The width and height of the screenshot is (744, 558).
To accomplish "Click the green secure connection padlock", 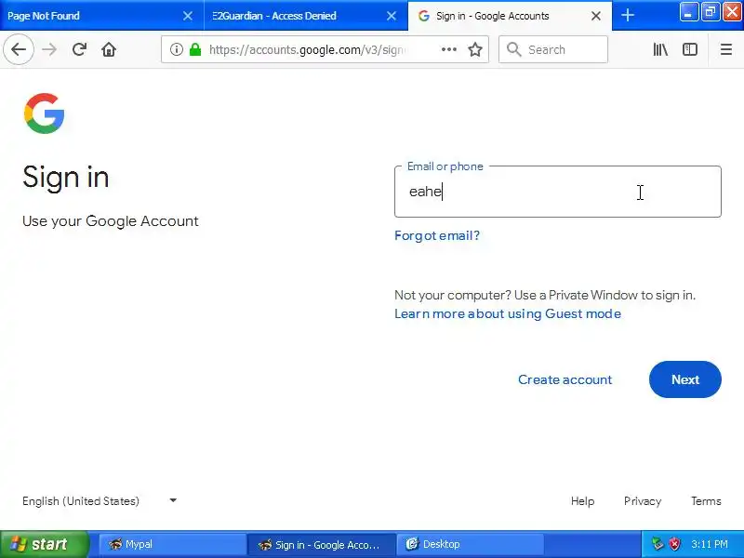I will [195, 49].
